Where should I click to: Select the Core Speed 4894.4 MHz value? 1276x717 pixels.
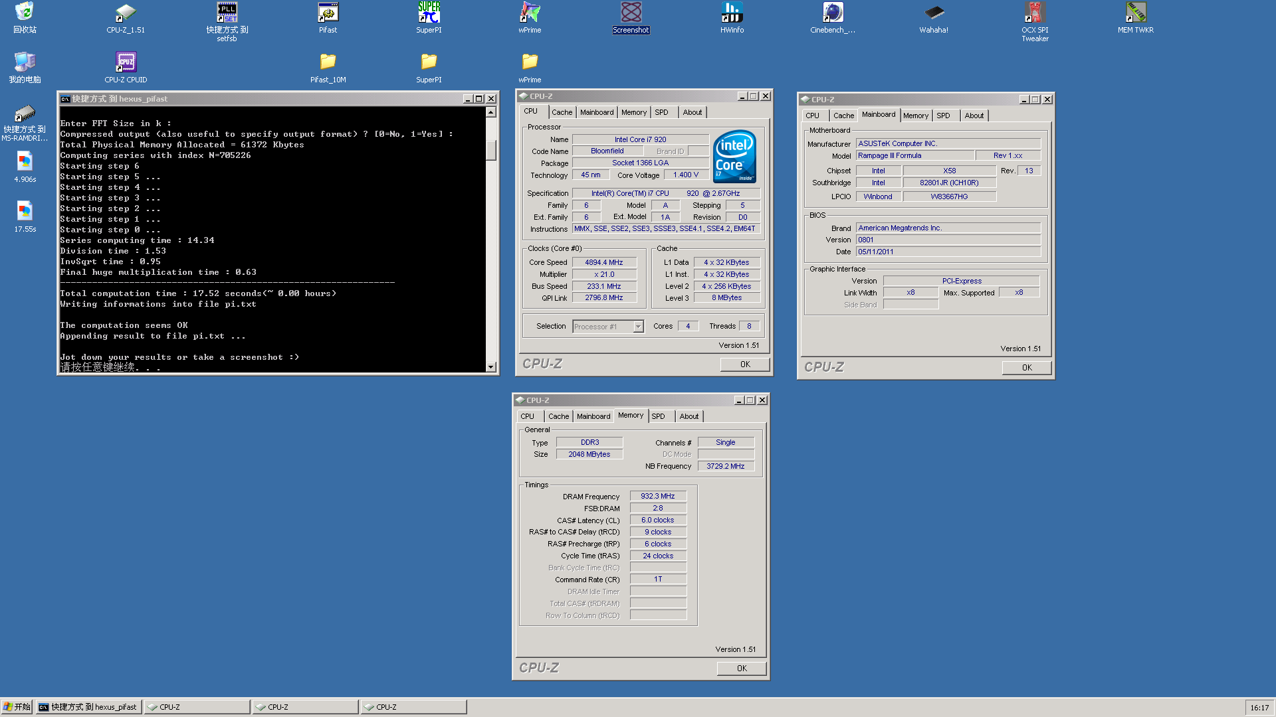click(x=604, y=262)
